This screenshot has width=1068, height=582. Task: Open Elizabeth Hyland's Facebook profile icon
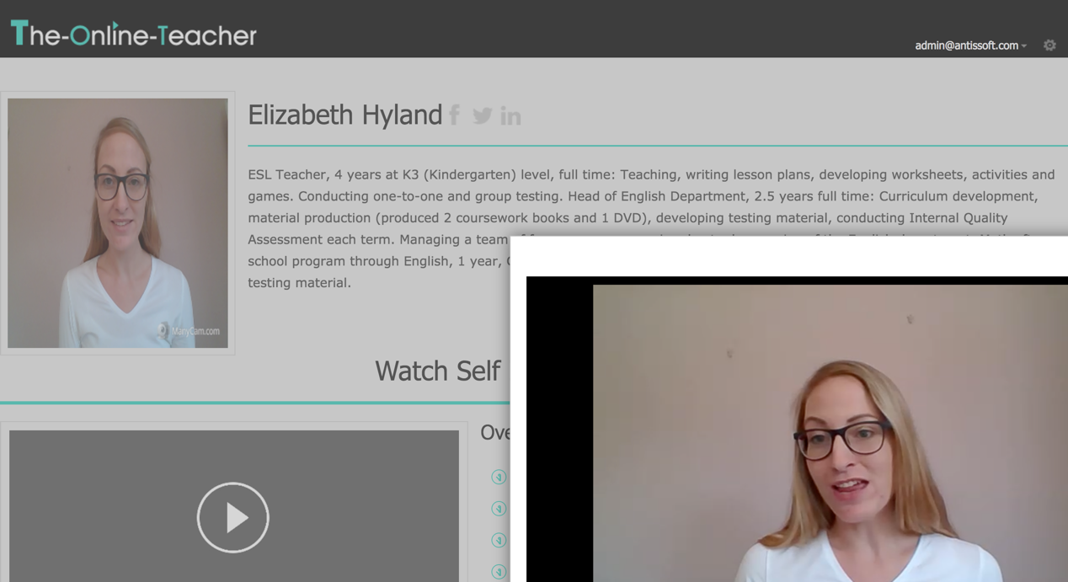tap(455, 115)
